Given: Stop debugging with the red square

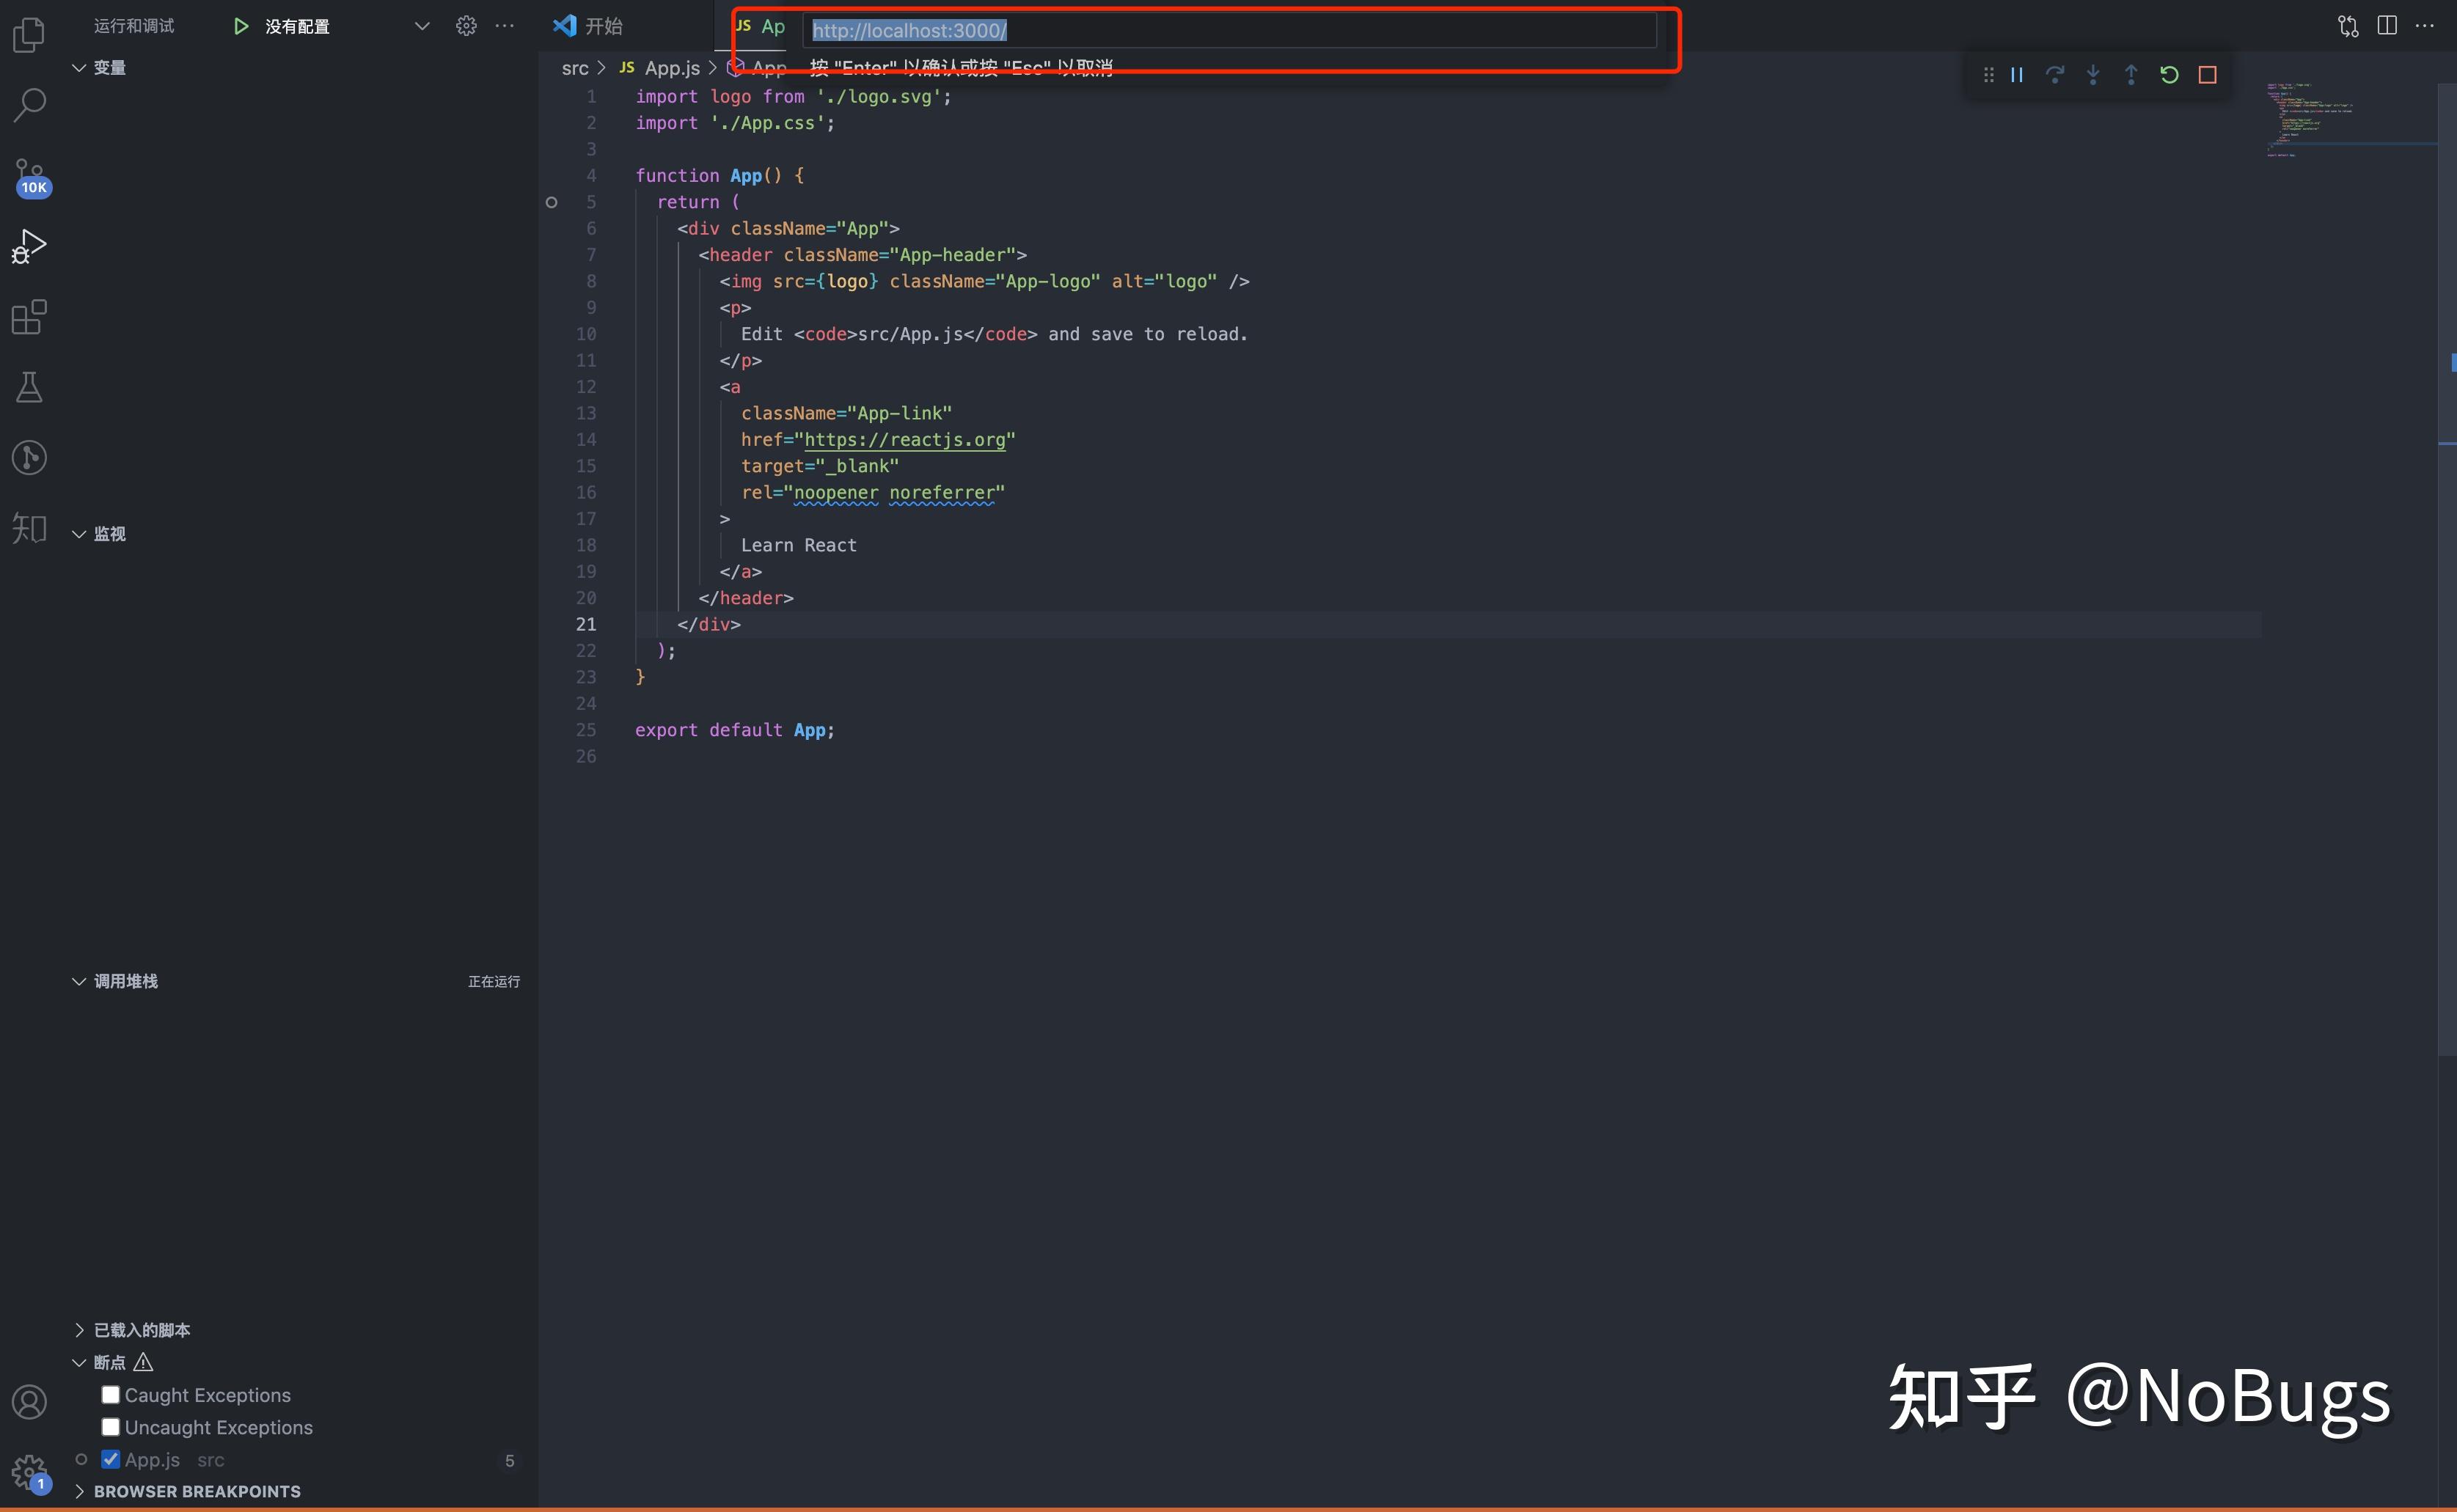Looking at the screenshot, I should tap(2208, 73).
